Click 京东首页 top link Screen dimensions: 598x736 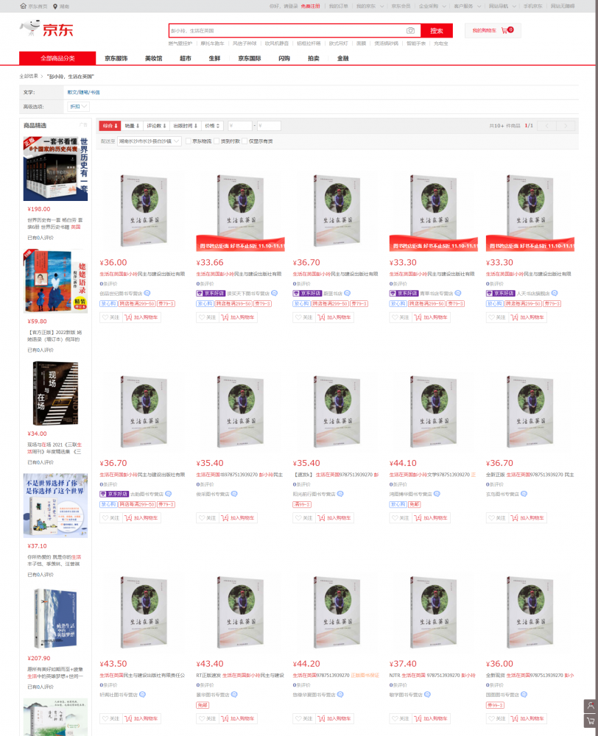click(38, 7)
